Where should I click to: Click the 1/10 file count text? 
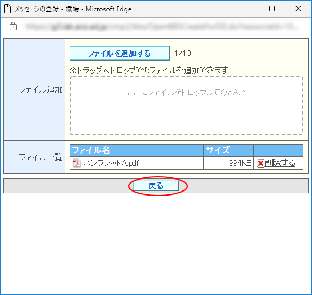click(183, 53)
